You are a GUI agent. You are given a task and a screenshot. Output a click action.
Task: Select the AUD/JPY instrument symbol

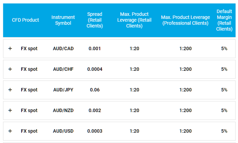(63, 90)
